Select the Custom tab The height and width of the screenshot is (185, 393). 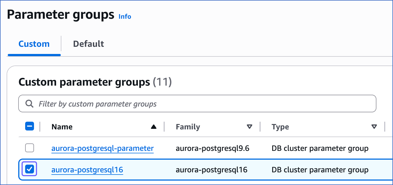tap(34, 43)
